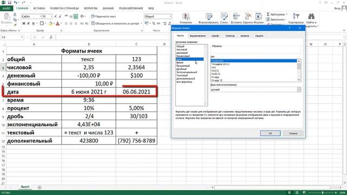Open cell styles (Стили)
Screen dimensions: 347x195
pyautogui.click(x=224, y=19)
